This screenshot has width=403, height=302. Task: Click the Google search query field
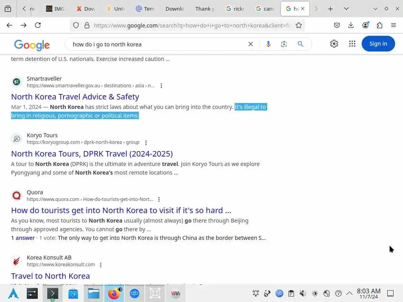coord(157,44)
